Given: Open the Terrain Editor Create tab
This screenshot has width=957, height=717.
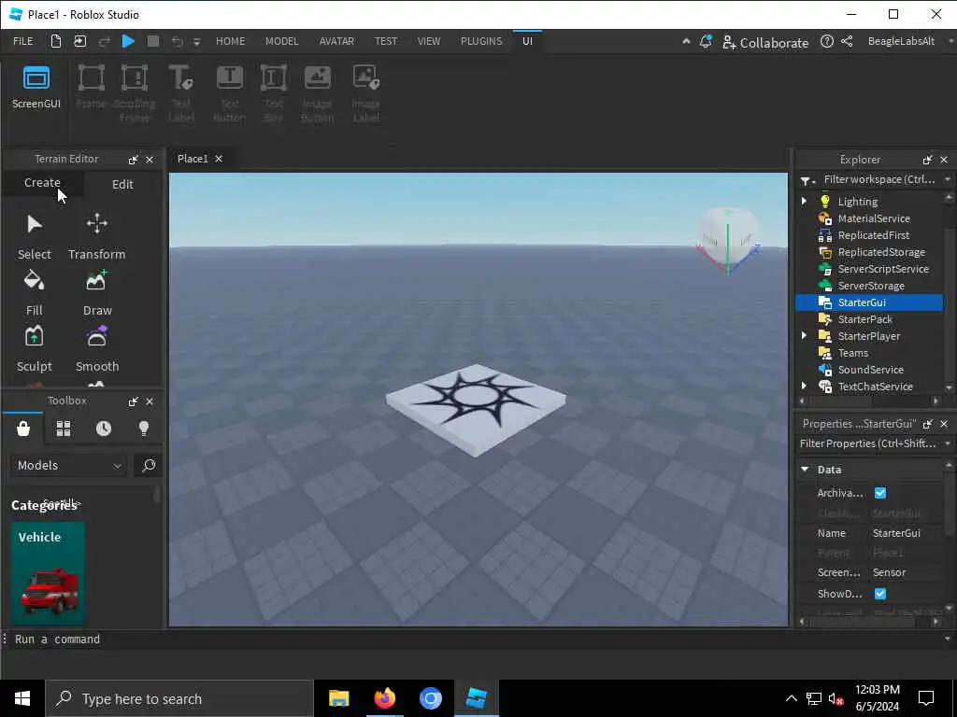Looking at the screenshot, I should [42, 183].
